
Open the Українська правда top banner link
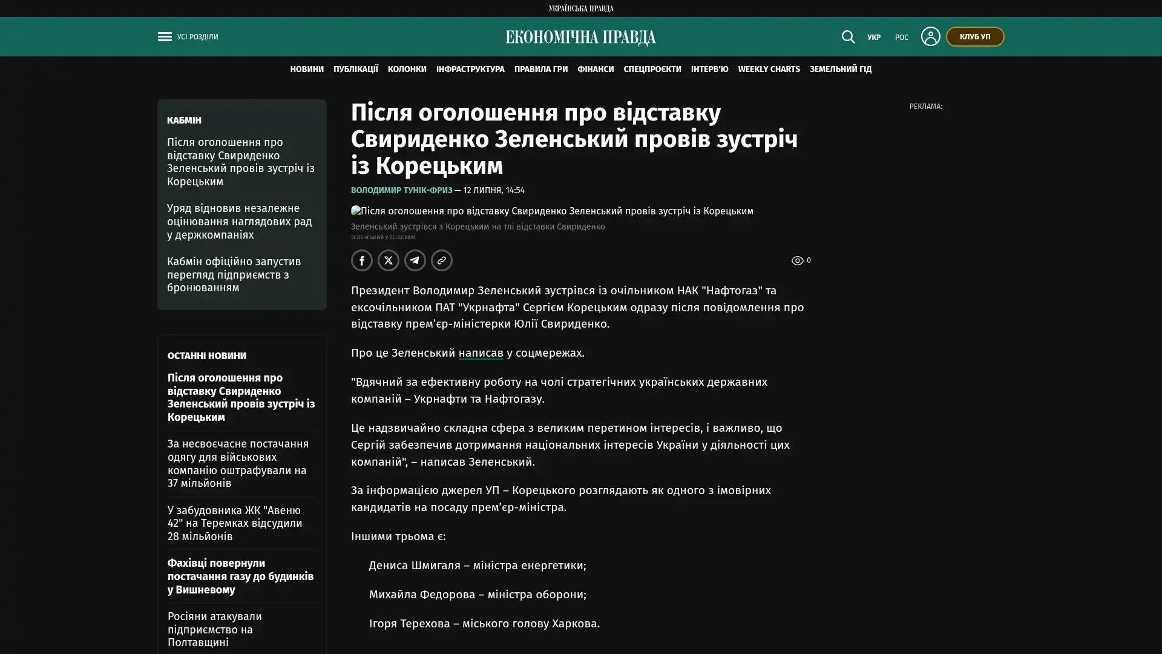pos(581,8)
